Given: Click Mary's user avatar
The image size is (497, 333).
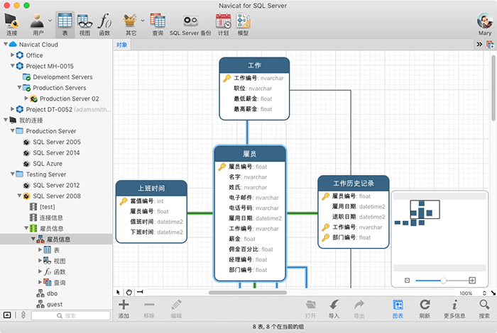Looking at the screenshot, I should point(485,21).
